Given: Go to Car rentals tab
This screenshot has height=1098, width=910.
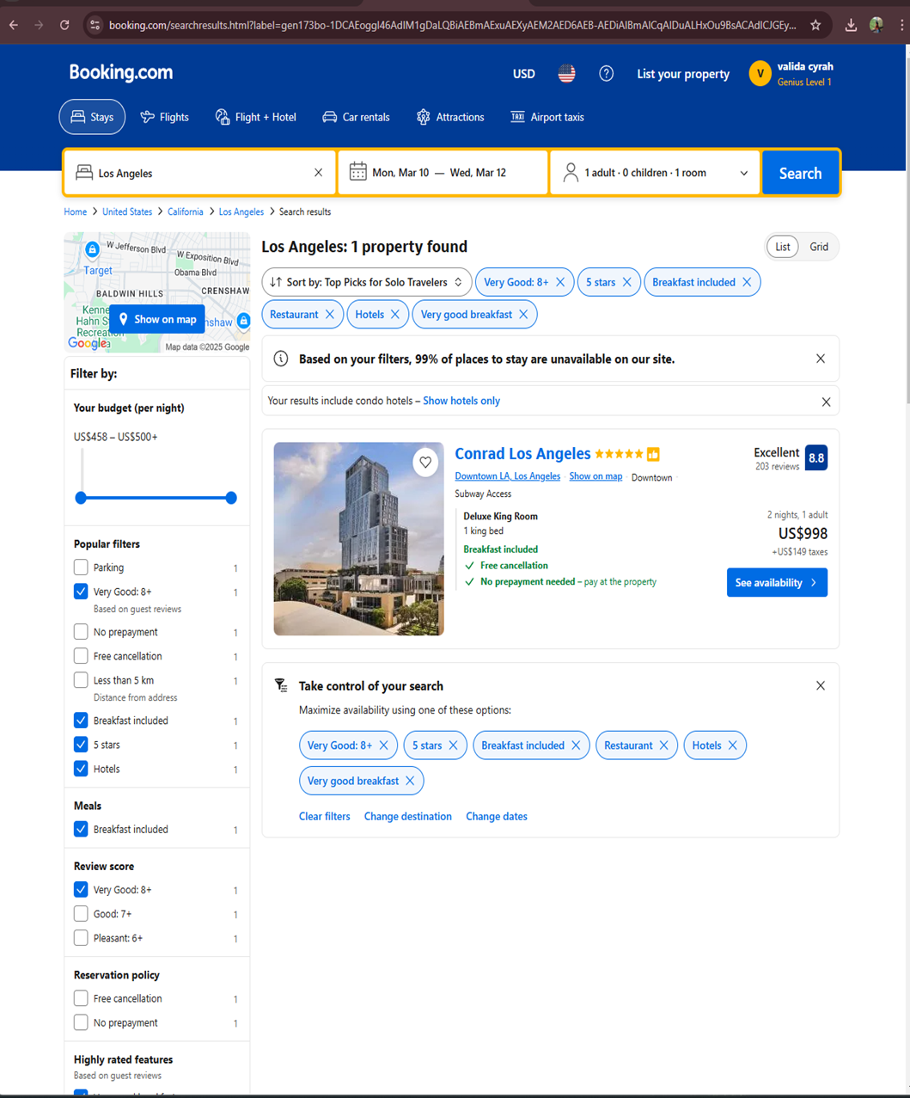Looking at the screenshot, I should coord(356,117).
